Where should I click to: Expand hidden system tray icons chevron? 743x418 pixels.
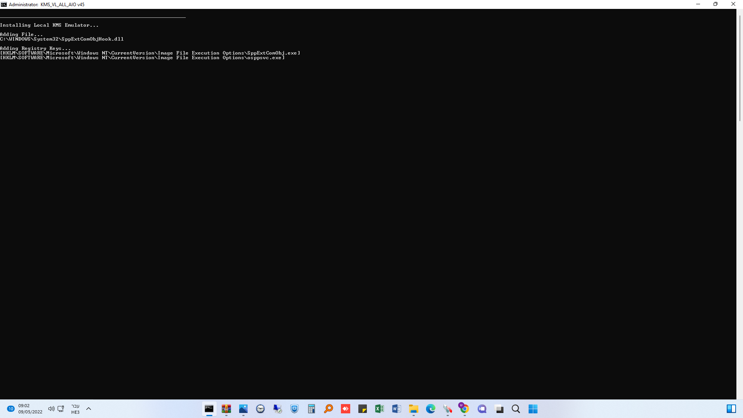coord(89,409)
